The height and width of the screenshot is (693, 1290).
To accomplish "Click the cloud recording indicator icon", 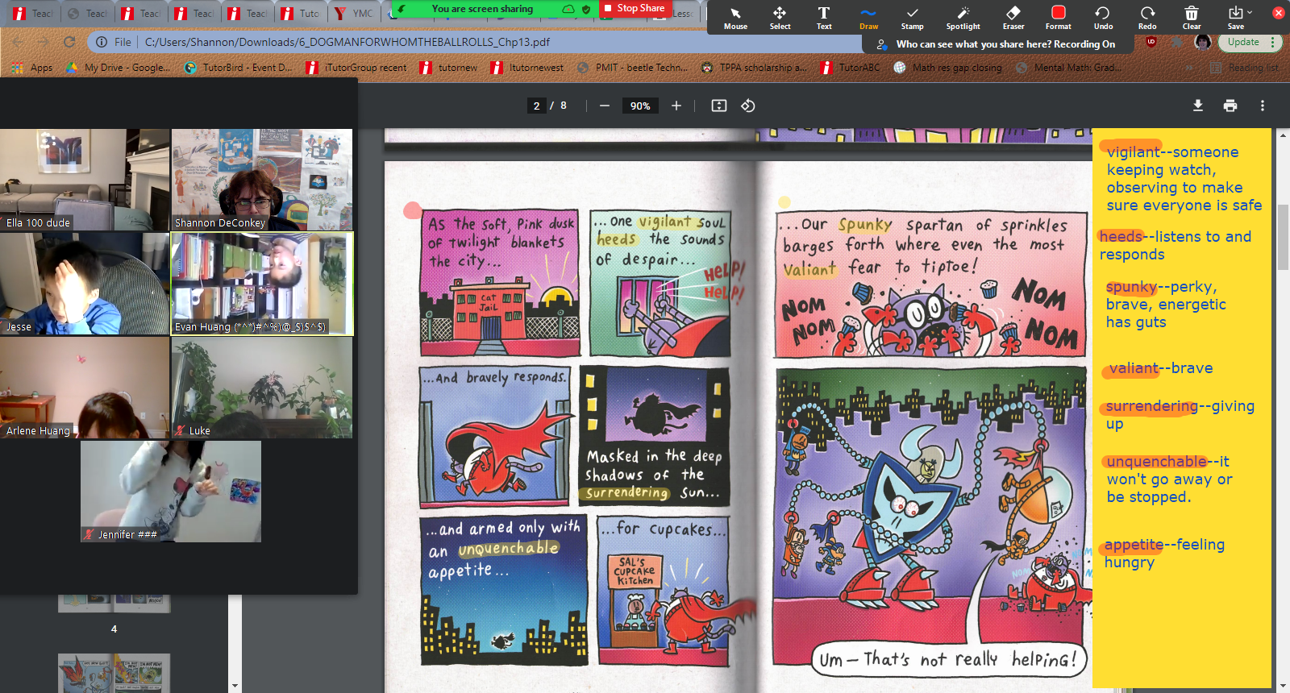I will click(568, 9).
